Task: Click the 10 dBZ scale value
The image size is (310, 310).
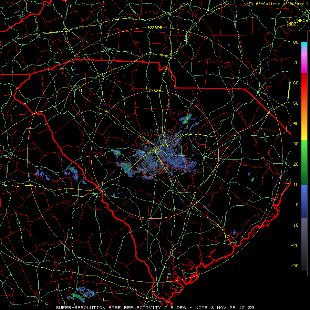Action: click(296, 185)
